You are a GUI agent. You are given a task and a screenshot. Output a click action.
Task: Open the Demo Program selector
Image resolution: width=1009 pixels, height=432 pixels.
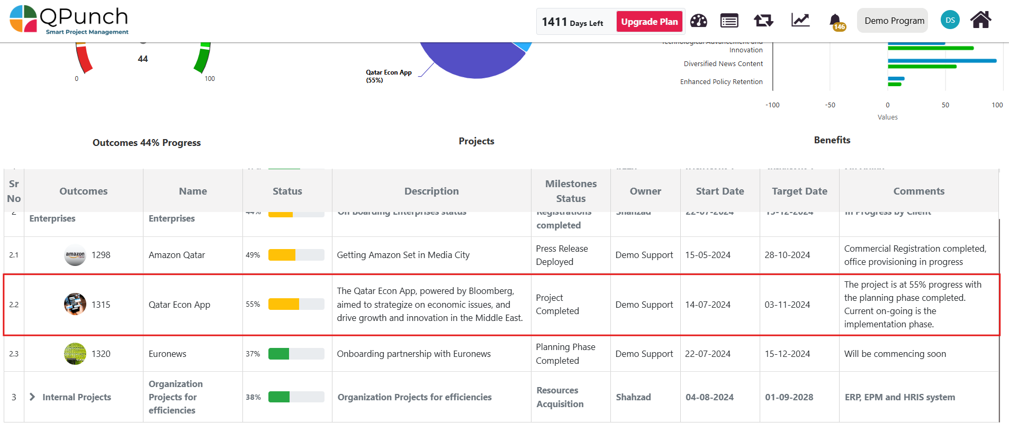click(894, 21)
